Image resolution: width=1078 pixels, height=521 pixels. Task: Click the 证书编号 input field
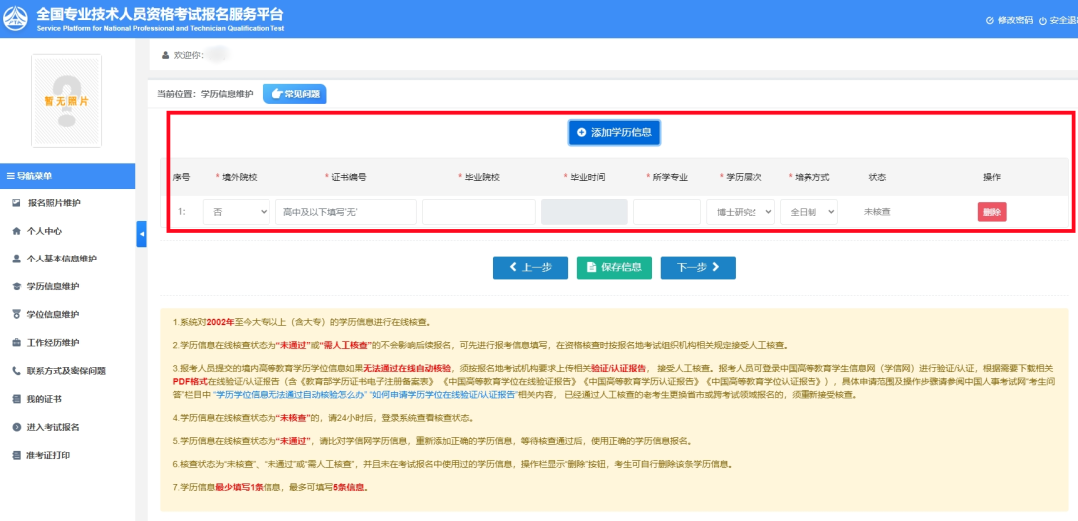[x=345, y=212]
